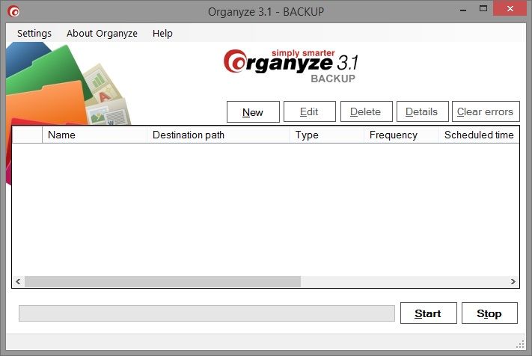Click the Clear errors button
The height and width of the screenshot is (356, 532).
486,111
